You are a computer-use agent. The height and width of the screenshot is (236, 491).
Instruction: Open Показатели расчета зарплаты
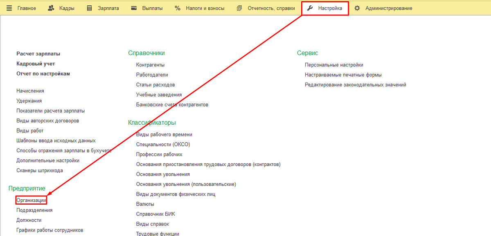coord(51,111)
